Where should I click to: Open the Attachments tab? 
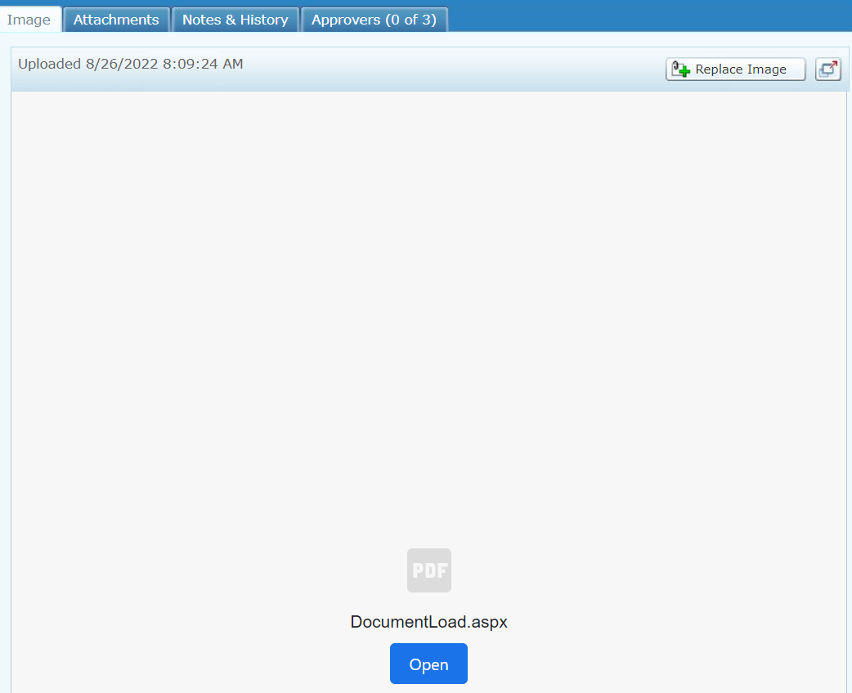pos(116,20)
